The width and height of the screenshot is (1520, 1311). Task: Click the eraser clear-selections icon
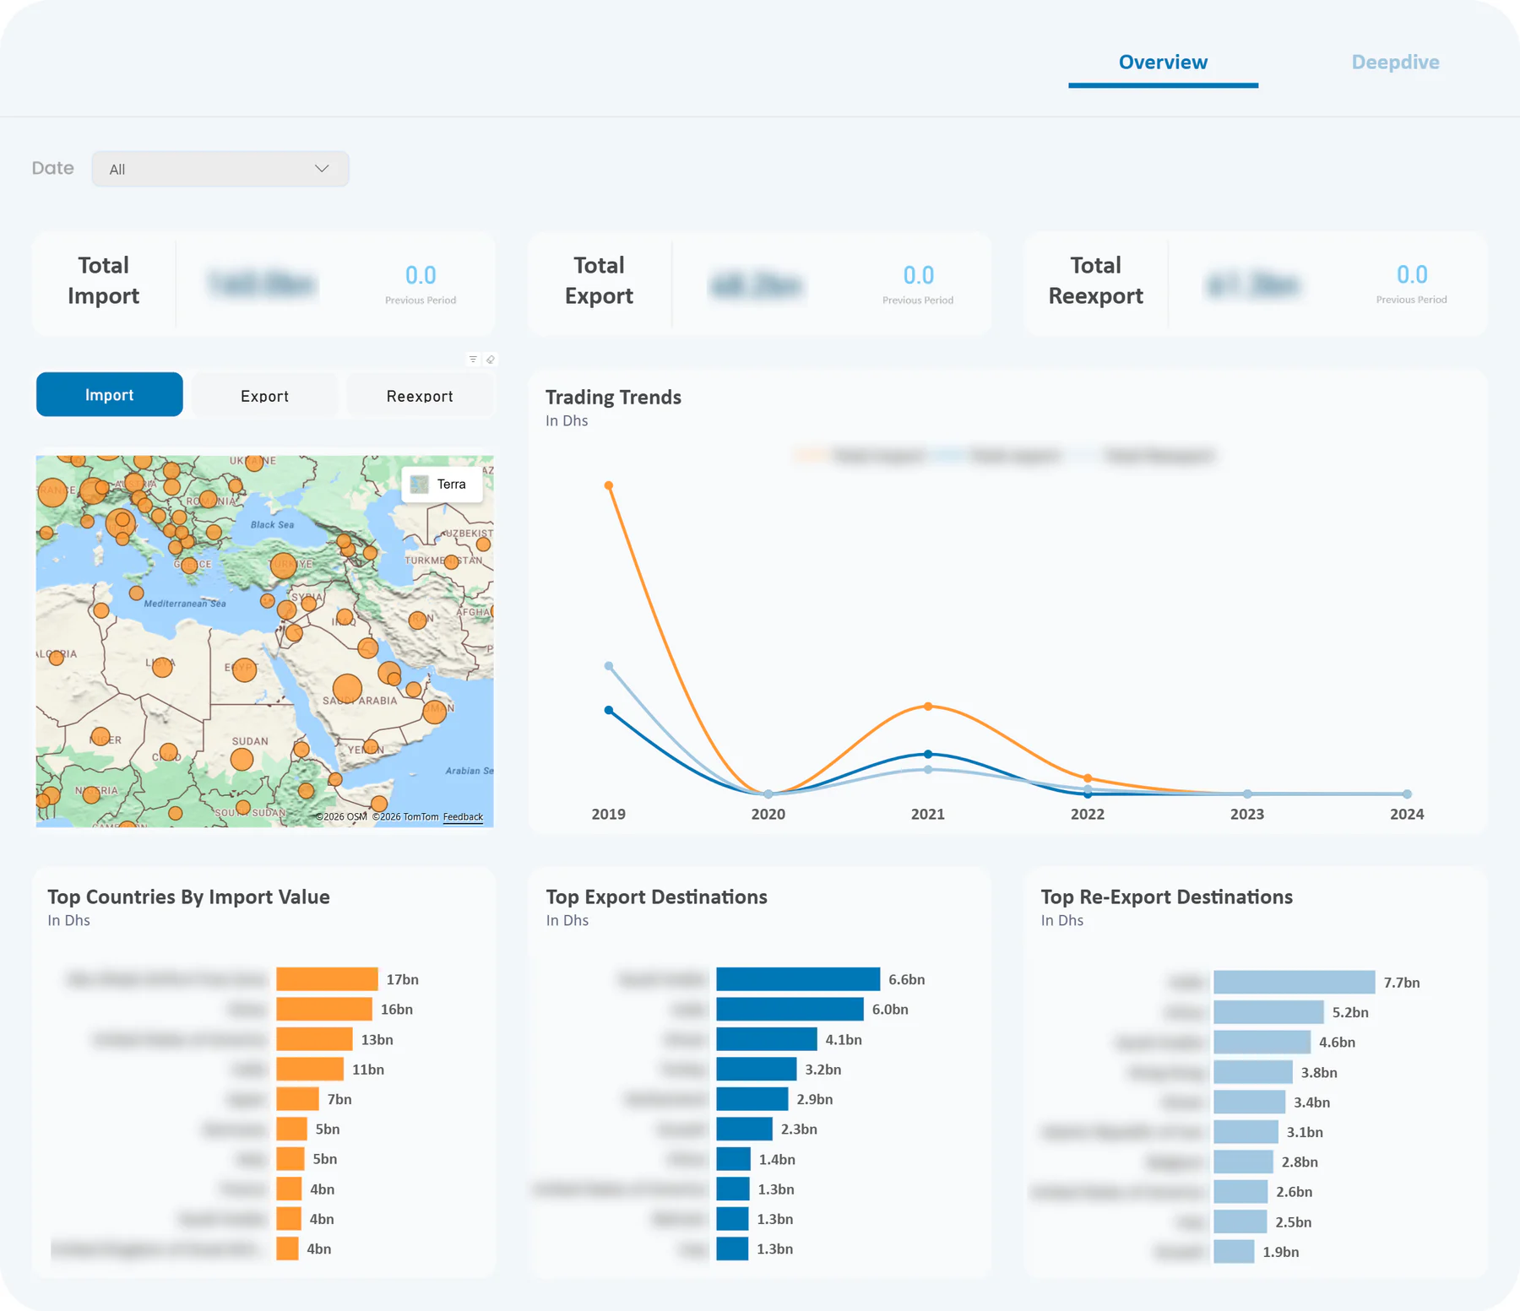[491, 360]
